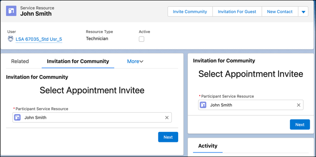Image resolution: width=316 pixels, height=157 pixels.
Task: Open the Activity tab
Action: (x=208, y=146)
